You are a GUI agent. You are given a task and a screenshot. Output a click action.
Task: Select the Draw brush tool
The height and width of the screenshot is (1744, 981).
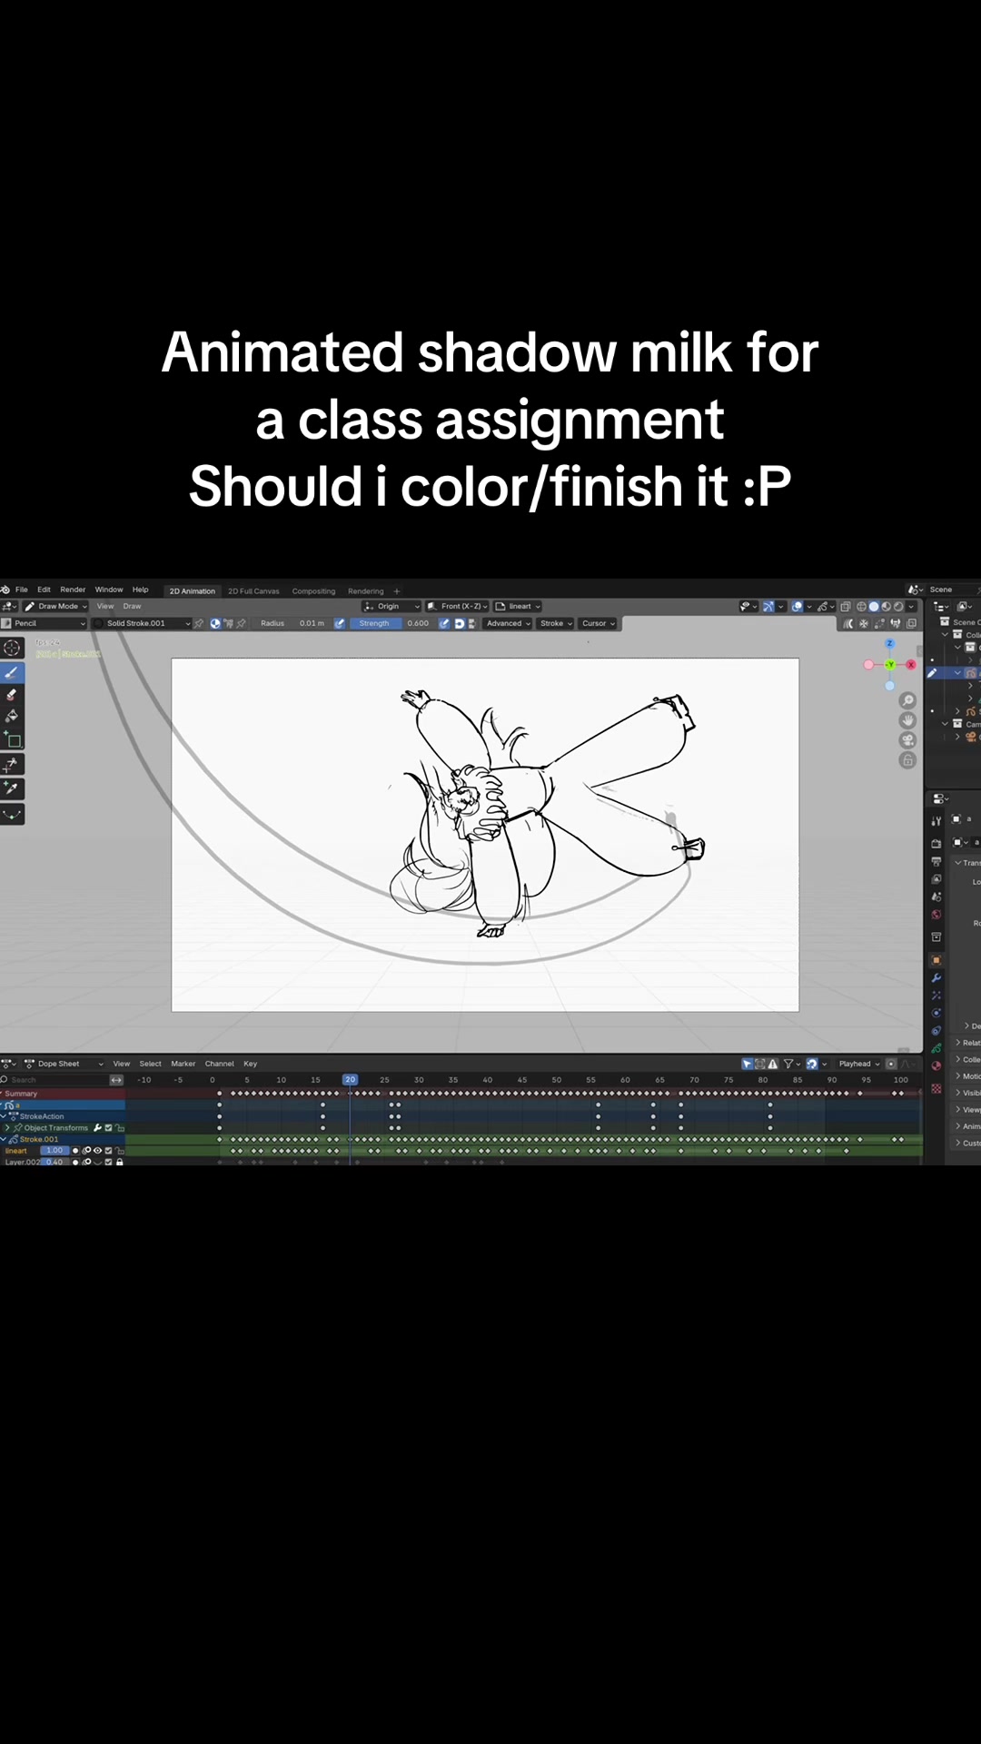(12, 673)
